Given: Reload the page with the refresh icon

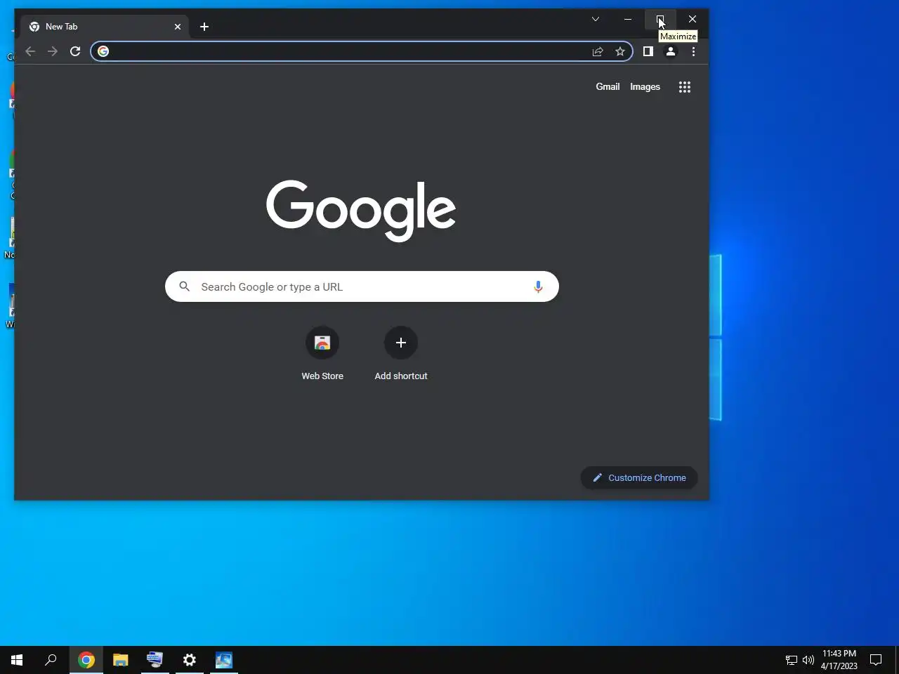Looking at the screenshot, I should click(75, 51).
